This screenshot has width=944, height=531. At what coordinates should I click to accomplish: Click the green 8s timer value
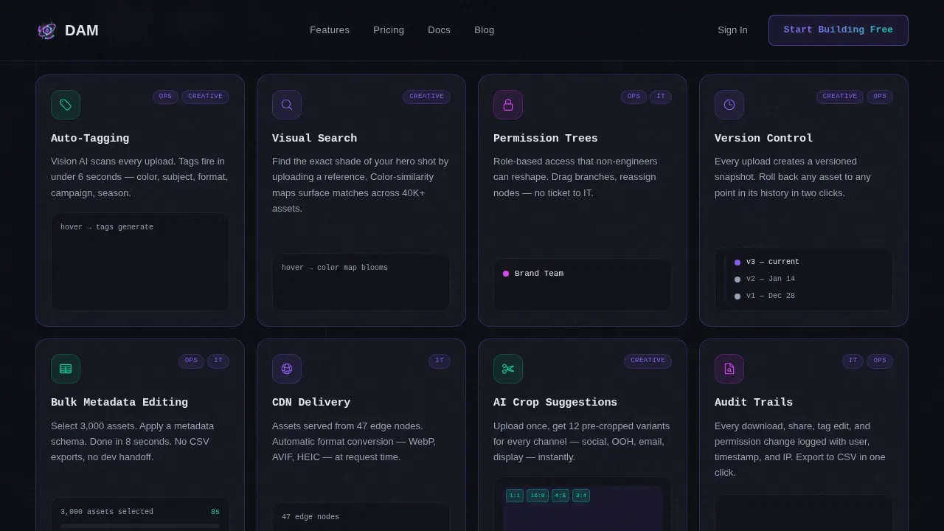(x=215, y=512)
